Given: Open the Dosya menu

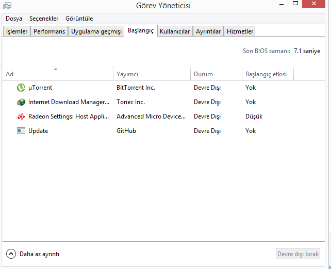Looking at the screenshot, I should click(x=14, y=19).
